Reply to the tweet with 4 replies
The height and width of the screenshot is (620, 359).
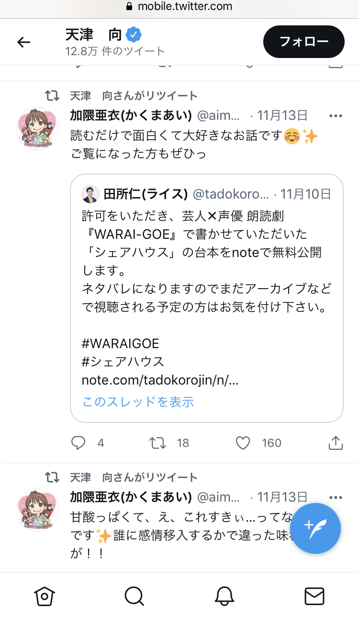[x=78, y=443]
